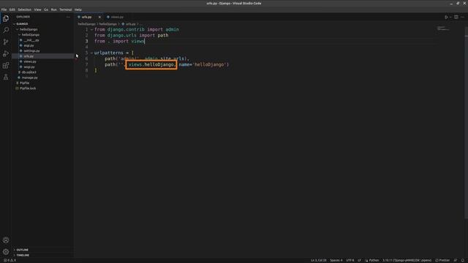This screenshot has height=263, width=468.
Task: Close the urls.py tab
Action: [x=99, y=17]
